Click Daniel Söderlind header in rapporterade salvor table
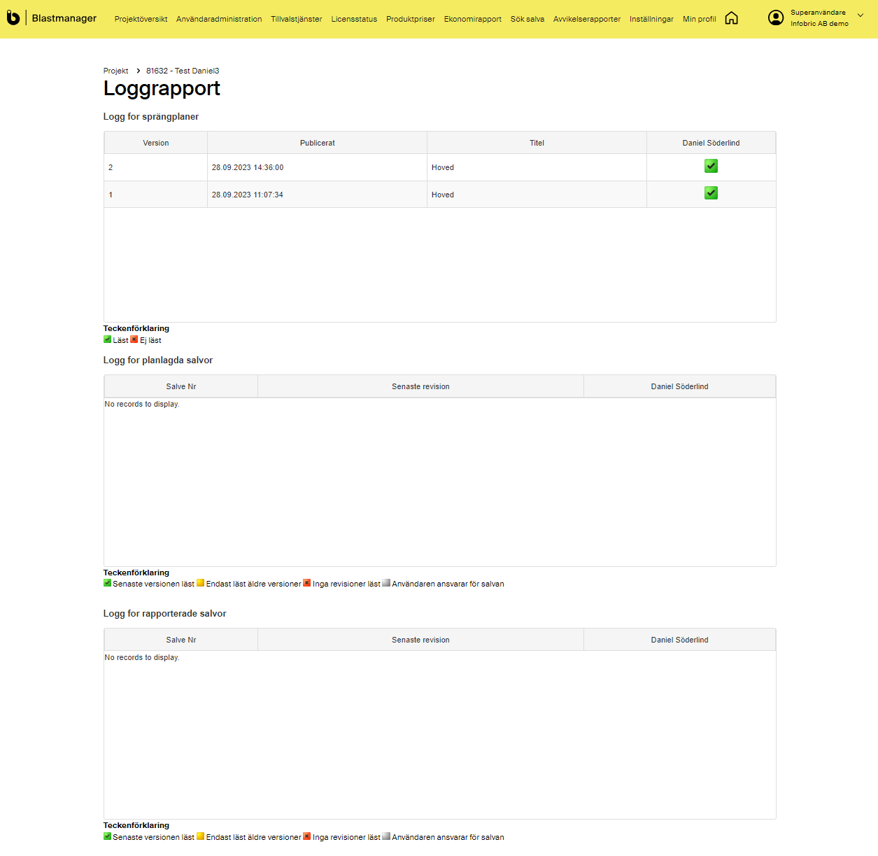This screenshot has height=856, width=878. (x=679, y=640)
